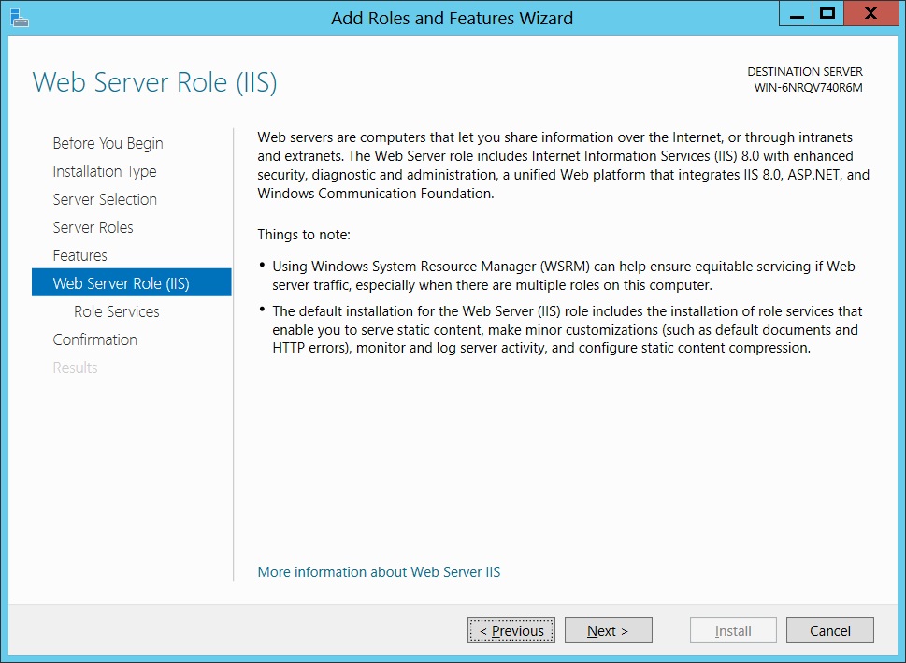Jump to the Server Roles step
906x663 pixels.
pyautogui.click(x=93, y=227)
